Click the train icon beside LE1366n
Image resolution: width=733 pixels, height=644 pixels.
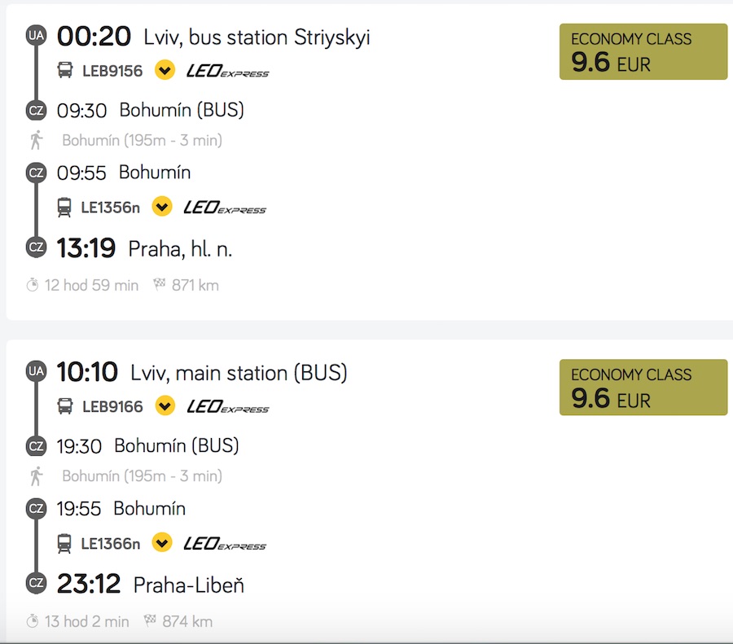point(64,543)
